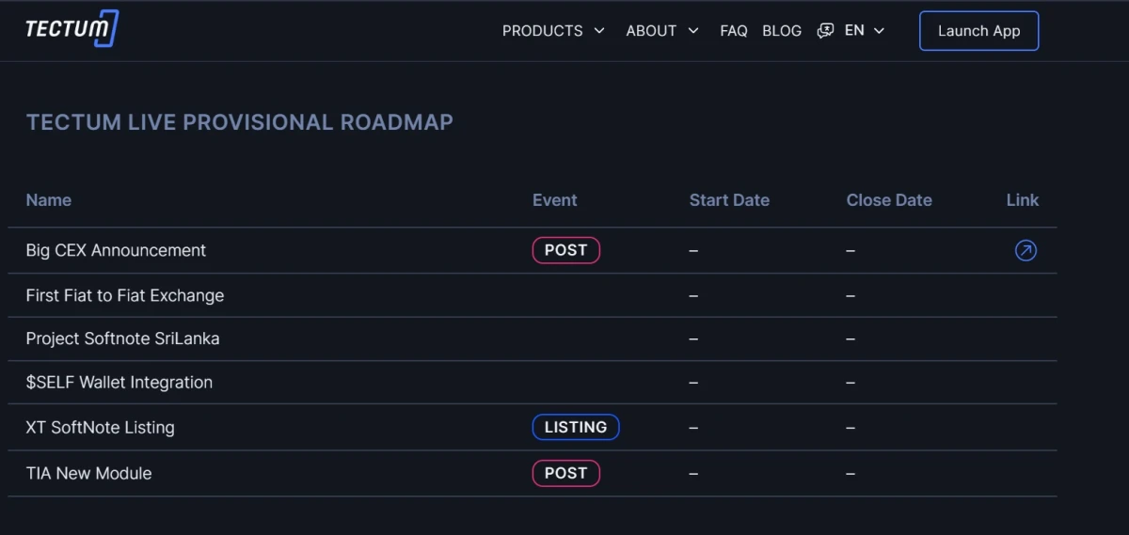Open the FAQ menu item
The image size is (1129, 535).
(x=734, y=31)
